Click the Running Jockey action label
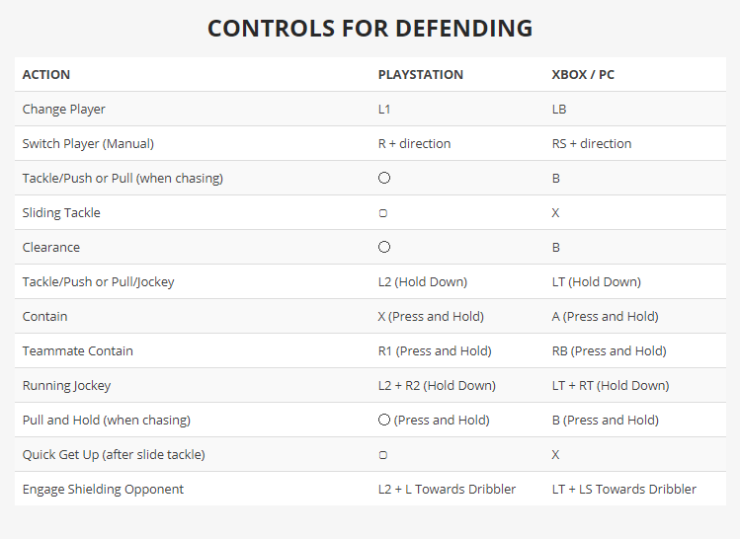The image size is (740, 539). (x=67, y=385)
